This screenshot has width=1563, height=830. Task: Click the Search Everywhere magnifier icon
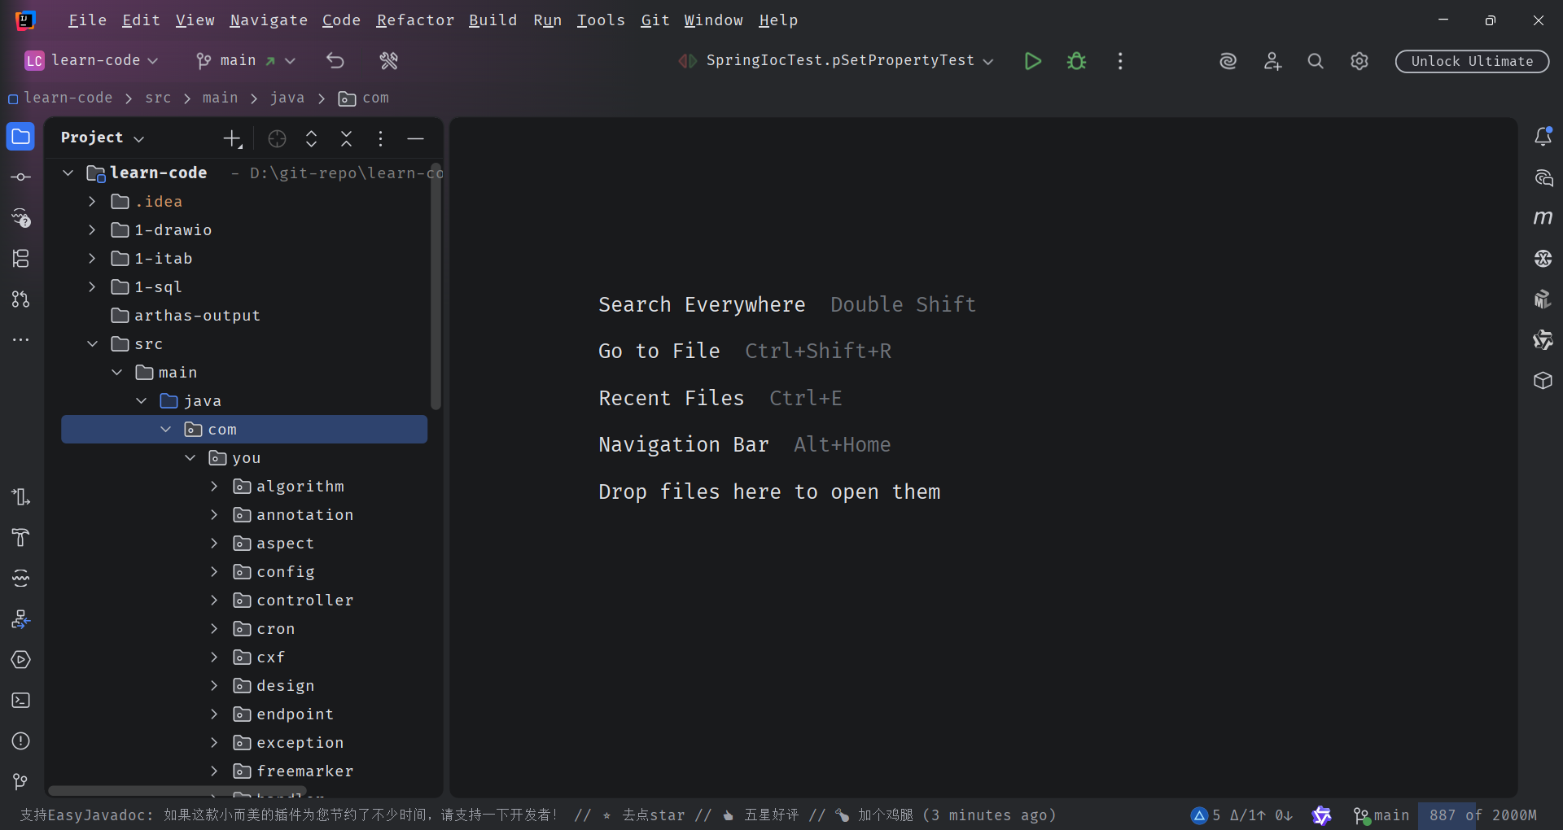click(1316, 61)
